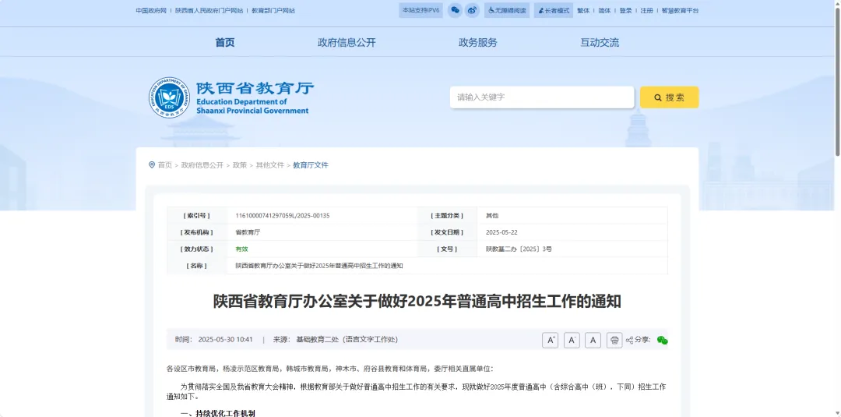Click heading 一、持续优化工作机制
The width and height of the screenshot is (841, 417).
(218, 413)
